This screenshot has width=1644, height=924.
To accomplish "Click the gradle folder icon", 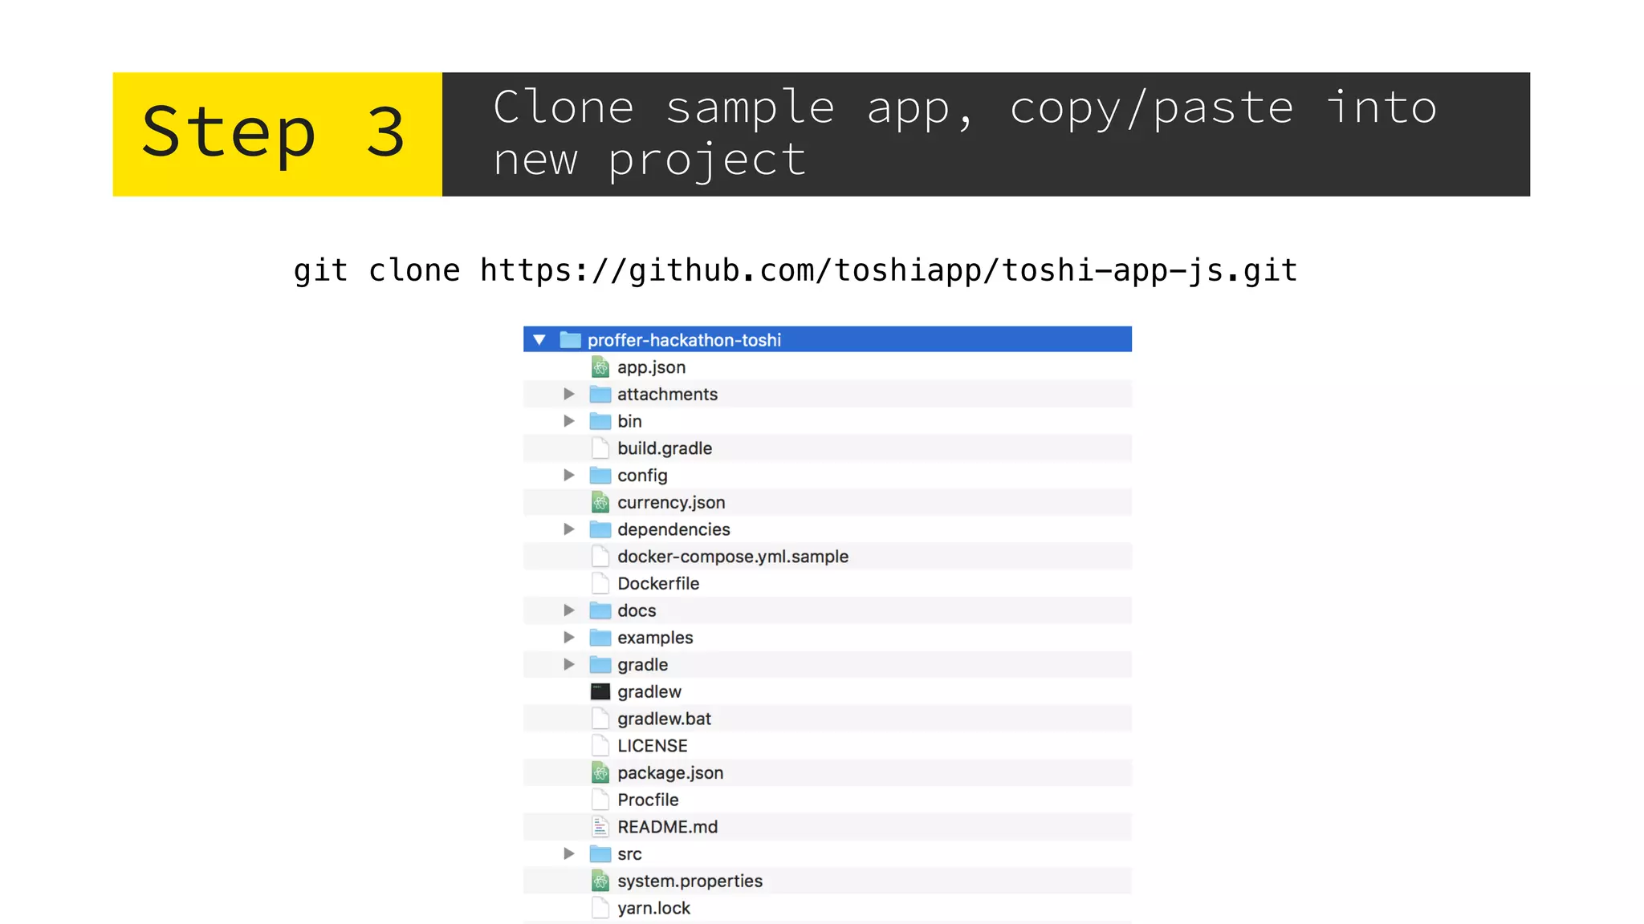I will point(600,664).
